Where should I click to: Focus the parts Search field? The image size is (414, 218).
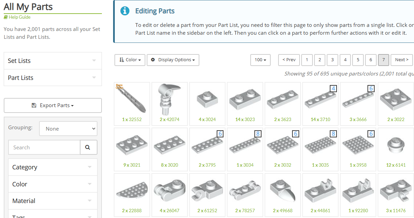point(44,147)
